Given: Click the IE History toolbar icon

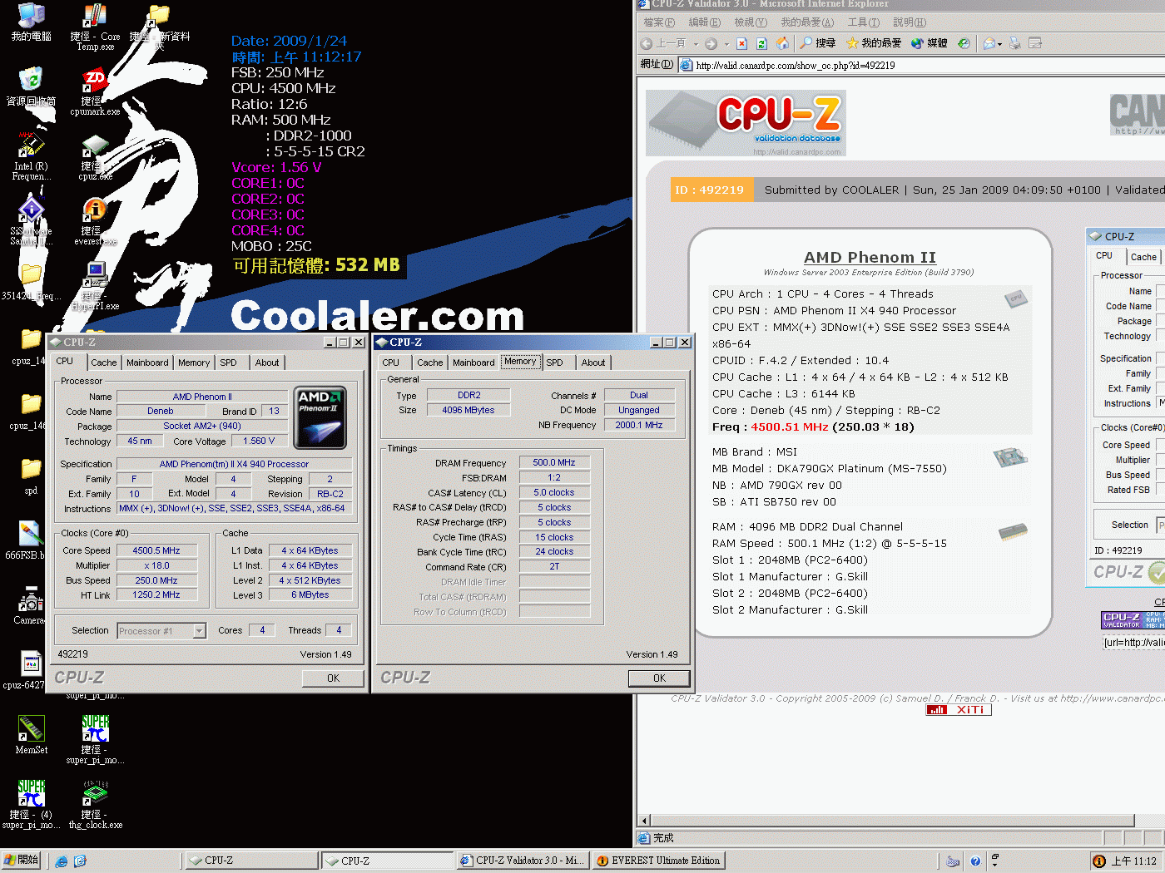Looking at the screenshot, I should tap(964, 43).
